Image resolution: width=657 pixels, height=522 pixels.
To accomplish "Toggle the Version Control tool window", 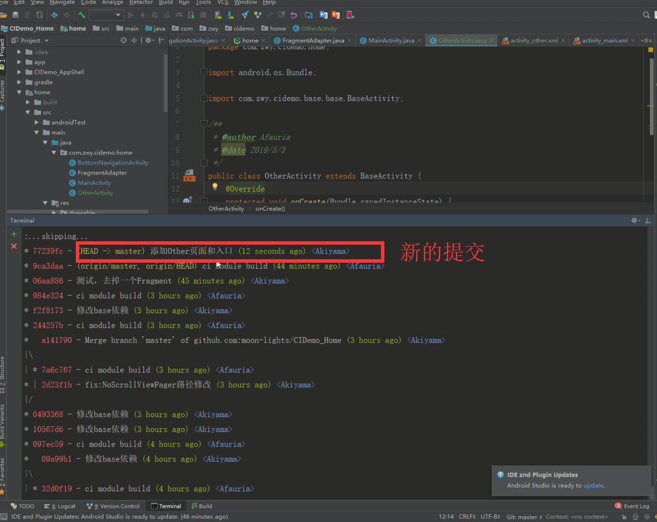I will (113, 506).
